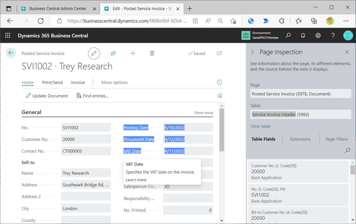Viewport: 356px width, 224px height.
Task: Show the FactBox information icon
Action: tap(219, 82)
